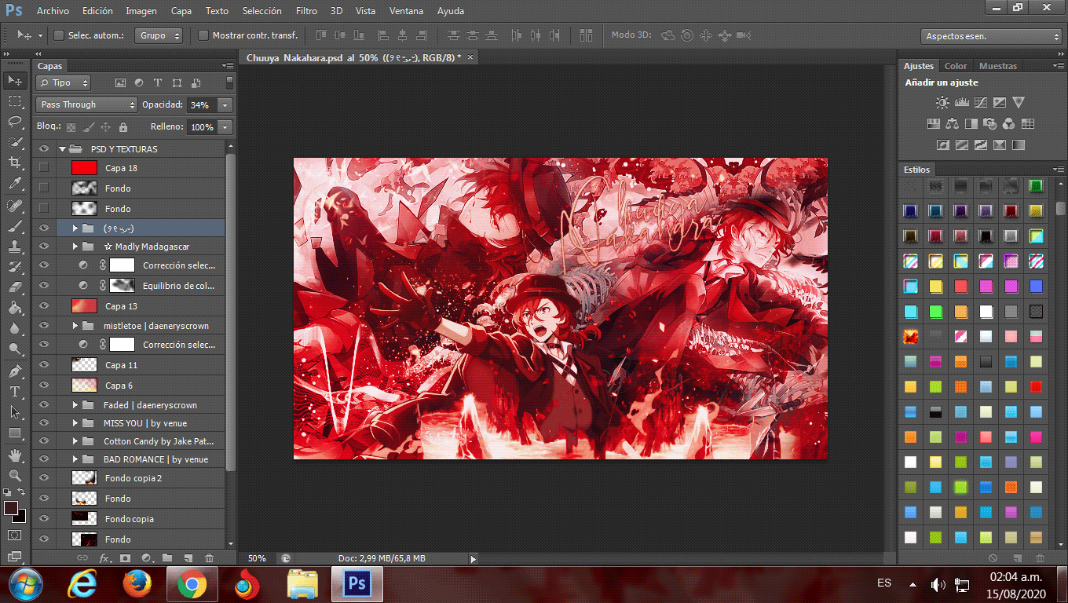The height and width of the screenshot is (603, 1068).
Task: Hide the Madly Madagascar group
Action: point(44,247)
